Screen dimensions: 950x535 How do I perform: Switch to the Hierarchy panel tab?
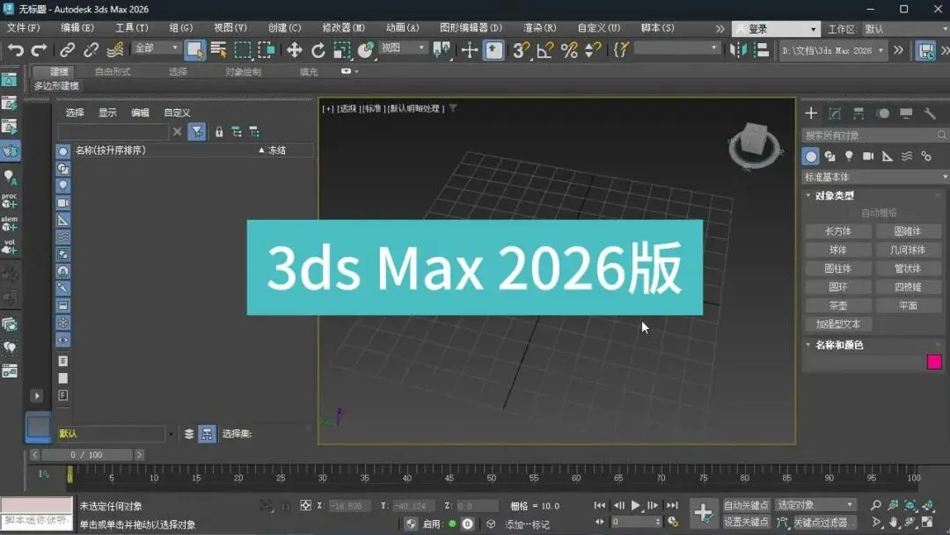click(x=859, y=114)
